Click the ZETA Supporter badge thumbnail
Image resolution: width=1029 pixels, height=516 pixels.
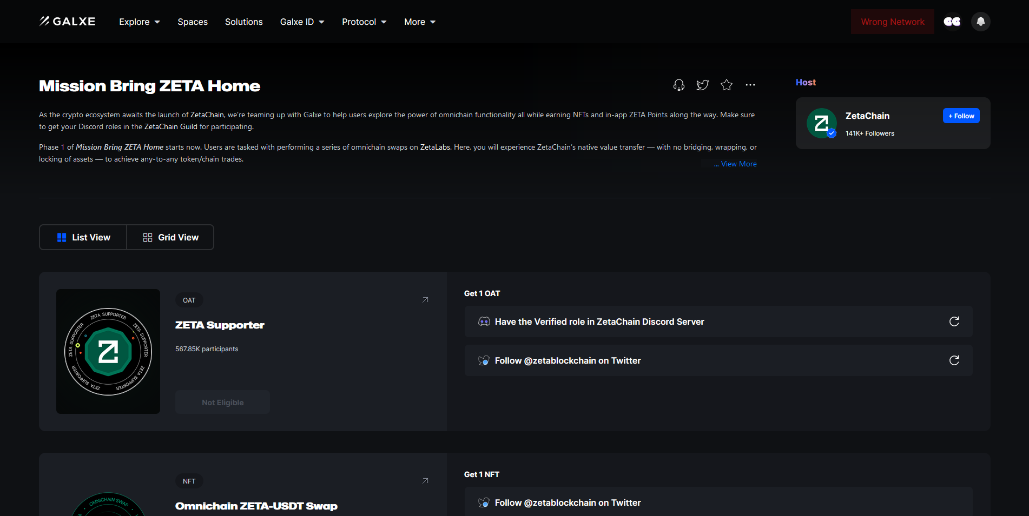[108, 351]
